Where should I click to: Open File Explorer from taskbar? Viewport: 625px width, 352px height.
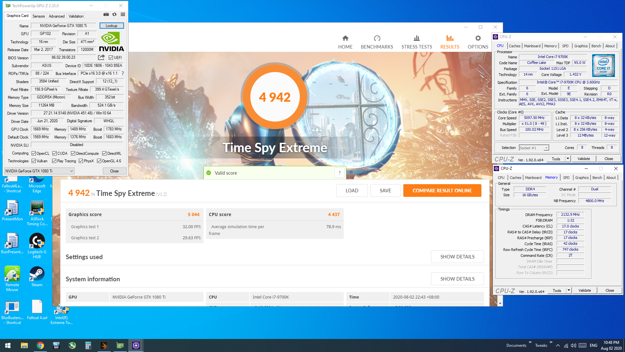coord(24,345)
